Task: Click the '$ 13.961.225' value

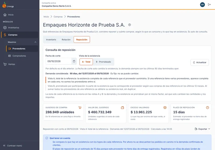Action: (141, 112)
